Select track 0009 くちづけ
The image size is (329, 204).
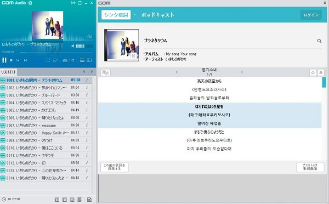point(46,140)
